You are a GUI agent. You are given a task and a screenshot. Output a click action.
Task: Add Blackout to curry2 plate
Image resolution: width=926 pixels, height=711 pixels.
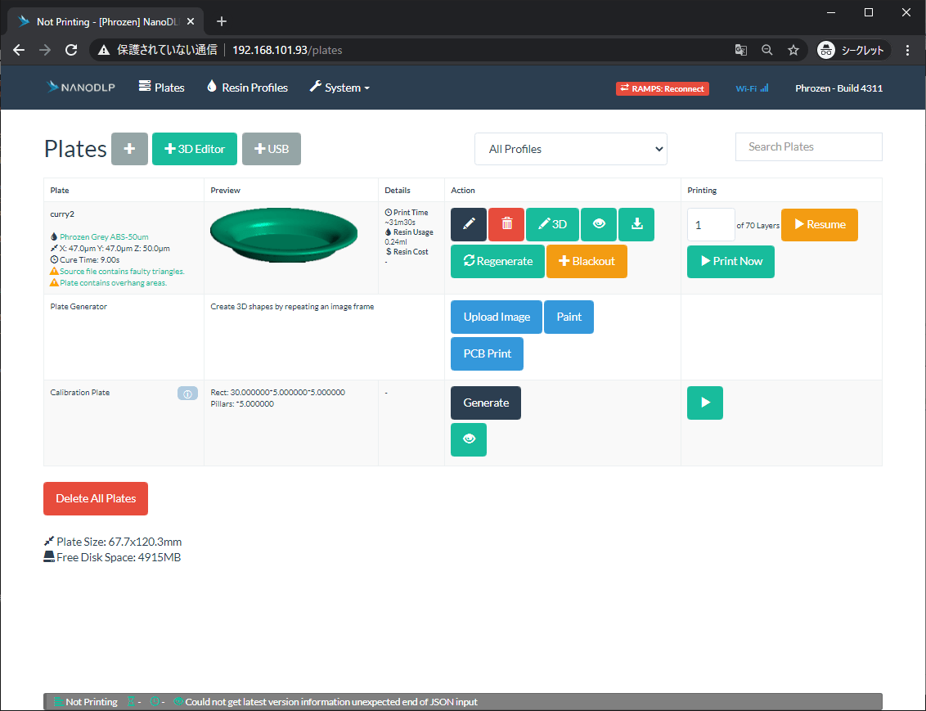[x=587, y=261]
